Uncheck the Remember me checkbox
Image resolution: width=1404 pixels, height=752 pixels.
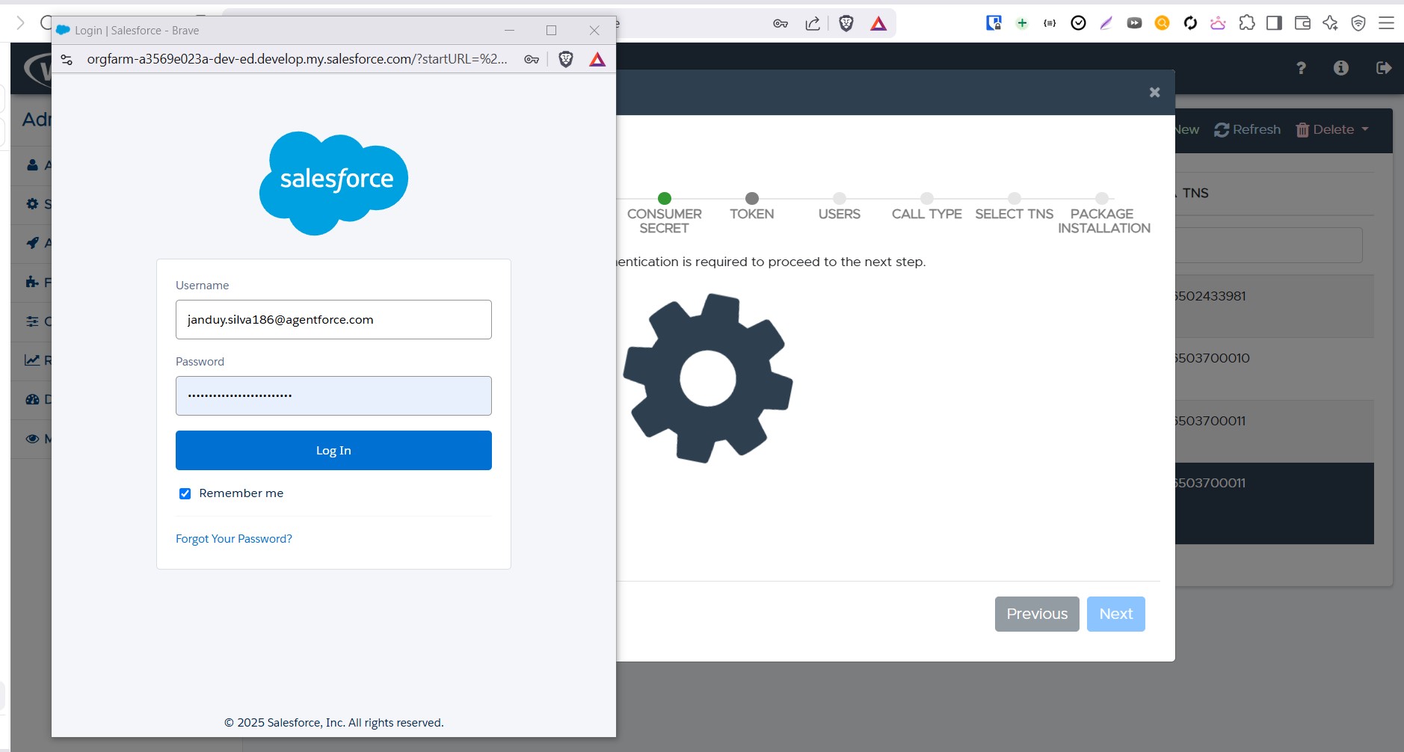[x=185, y=493]
